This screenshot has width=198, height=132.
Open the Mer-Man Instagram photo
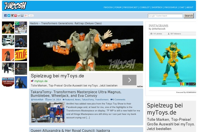click(173, 63)
